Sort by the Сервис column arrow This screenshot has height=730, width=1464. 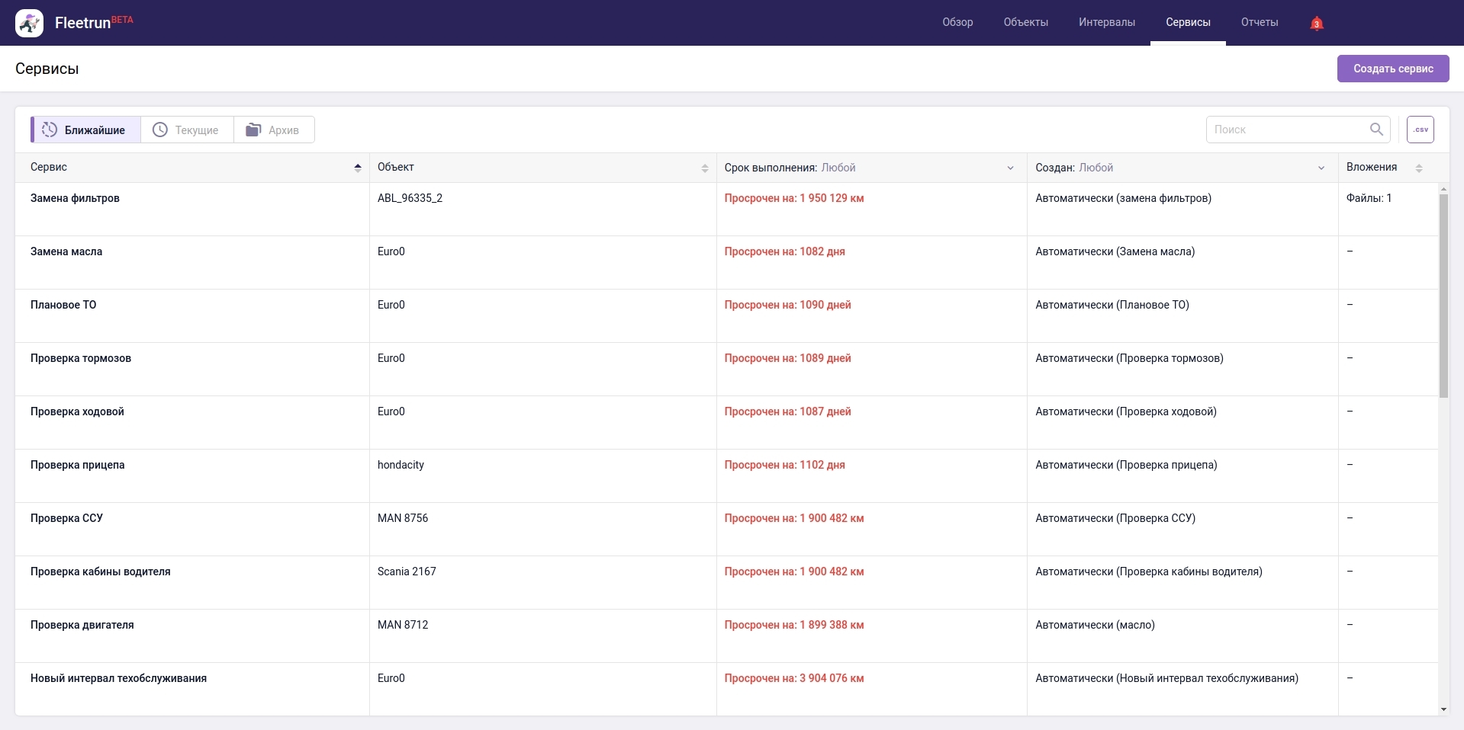coord(358,168)
